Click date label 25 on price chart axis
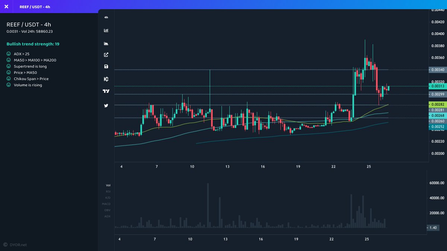The height and width of the screenshot is (251, 447). (368, 167)
